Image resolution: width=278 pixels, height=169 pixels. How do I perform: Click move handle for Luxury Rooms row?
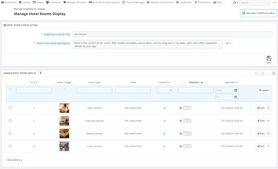click(x=181, y=146)
